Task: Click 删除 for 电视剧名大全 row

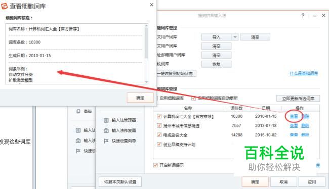Action: [305, 135]
